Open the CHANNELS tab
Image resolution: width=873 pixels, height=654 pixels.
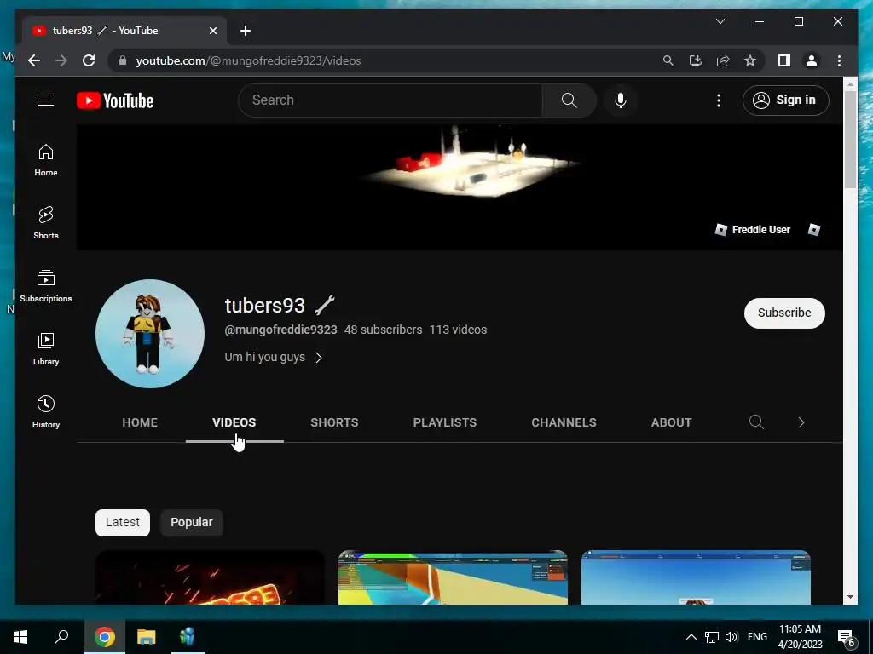[x=564, y=422]
